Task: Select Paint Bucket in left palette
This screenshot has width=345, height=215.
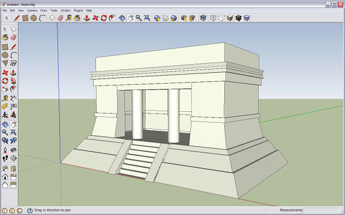Action: (5, 37)
